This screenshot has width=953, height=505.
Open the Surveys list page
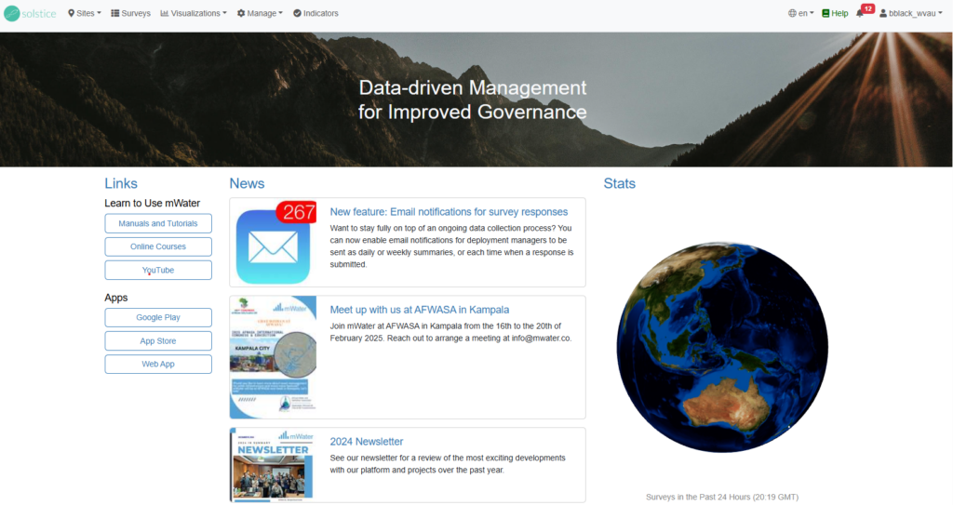130,13
